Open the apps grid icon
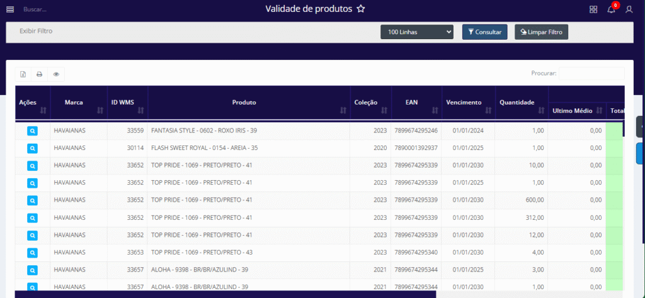 tap(593, 9)
